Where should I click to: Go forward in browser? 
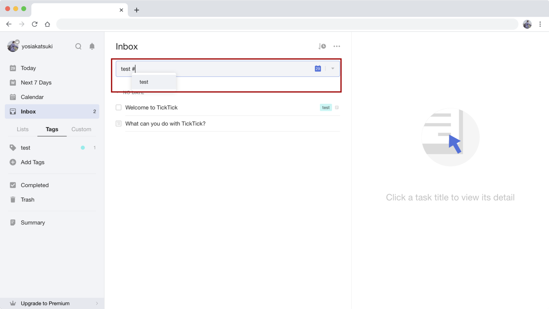click(22, 24)
